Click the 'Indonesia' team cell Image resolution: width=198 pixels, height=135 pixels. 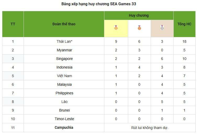pyautogui.click(x=64, y=67)
